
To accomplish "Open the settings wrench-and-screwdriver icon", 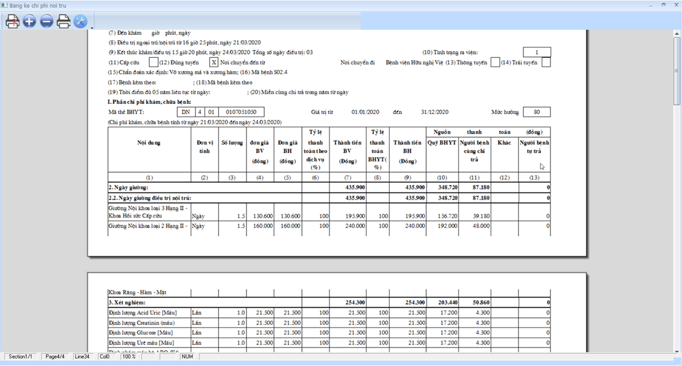I will [80, 21].
